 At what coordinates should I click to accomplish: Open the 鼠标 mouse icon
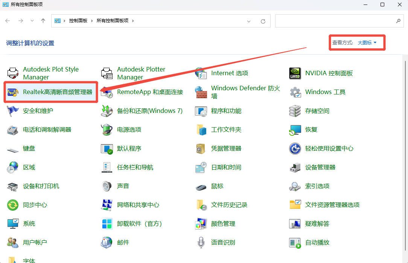pyautogui.click(x=201, y=187)
